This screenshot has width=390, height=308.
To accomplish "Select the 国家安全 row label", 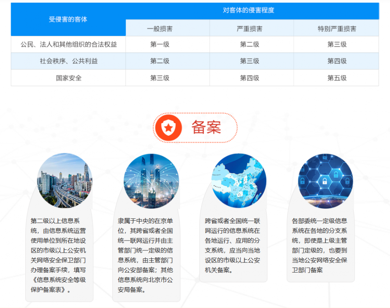I will [x=69, y=78].
